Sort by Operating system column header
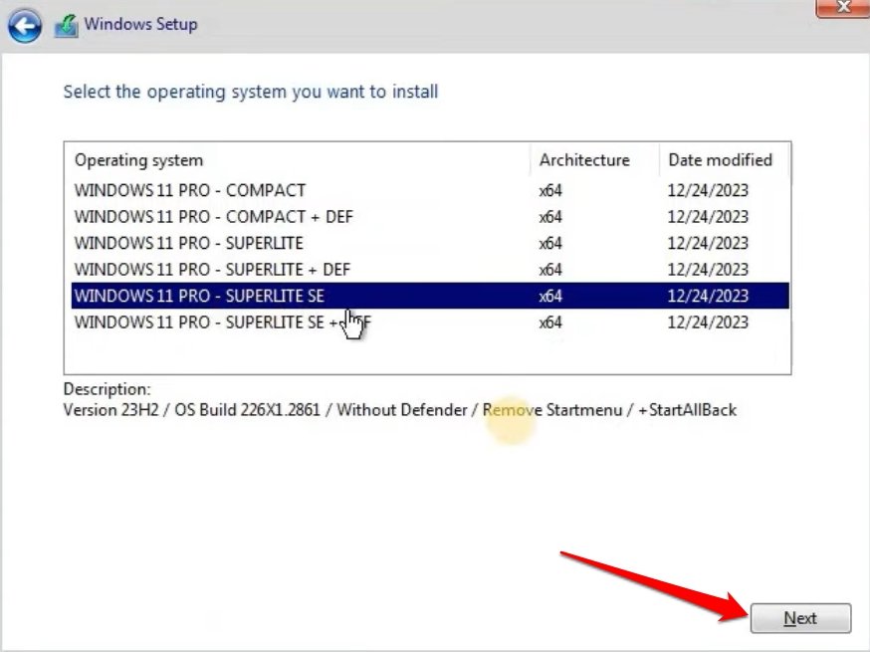Image resolution: width=870 pixels, height=652 pixels. tap(298, 160)
